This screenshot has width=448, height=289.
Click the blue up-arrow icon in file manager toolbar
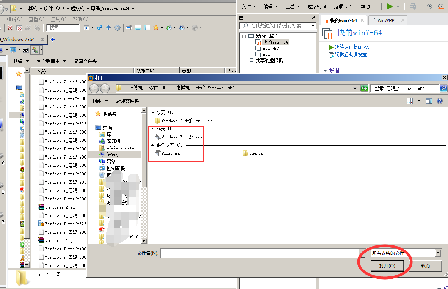(x=108, y=28)
